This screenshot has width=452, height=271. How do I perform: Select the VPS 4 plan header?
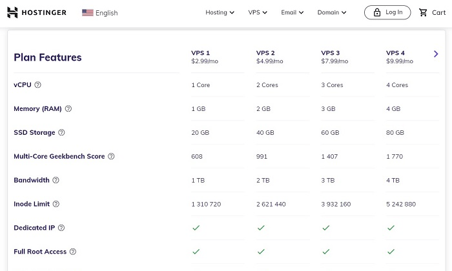[x=400, y=57]
